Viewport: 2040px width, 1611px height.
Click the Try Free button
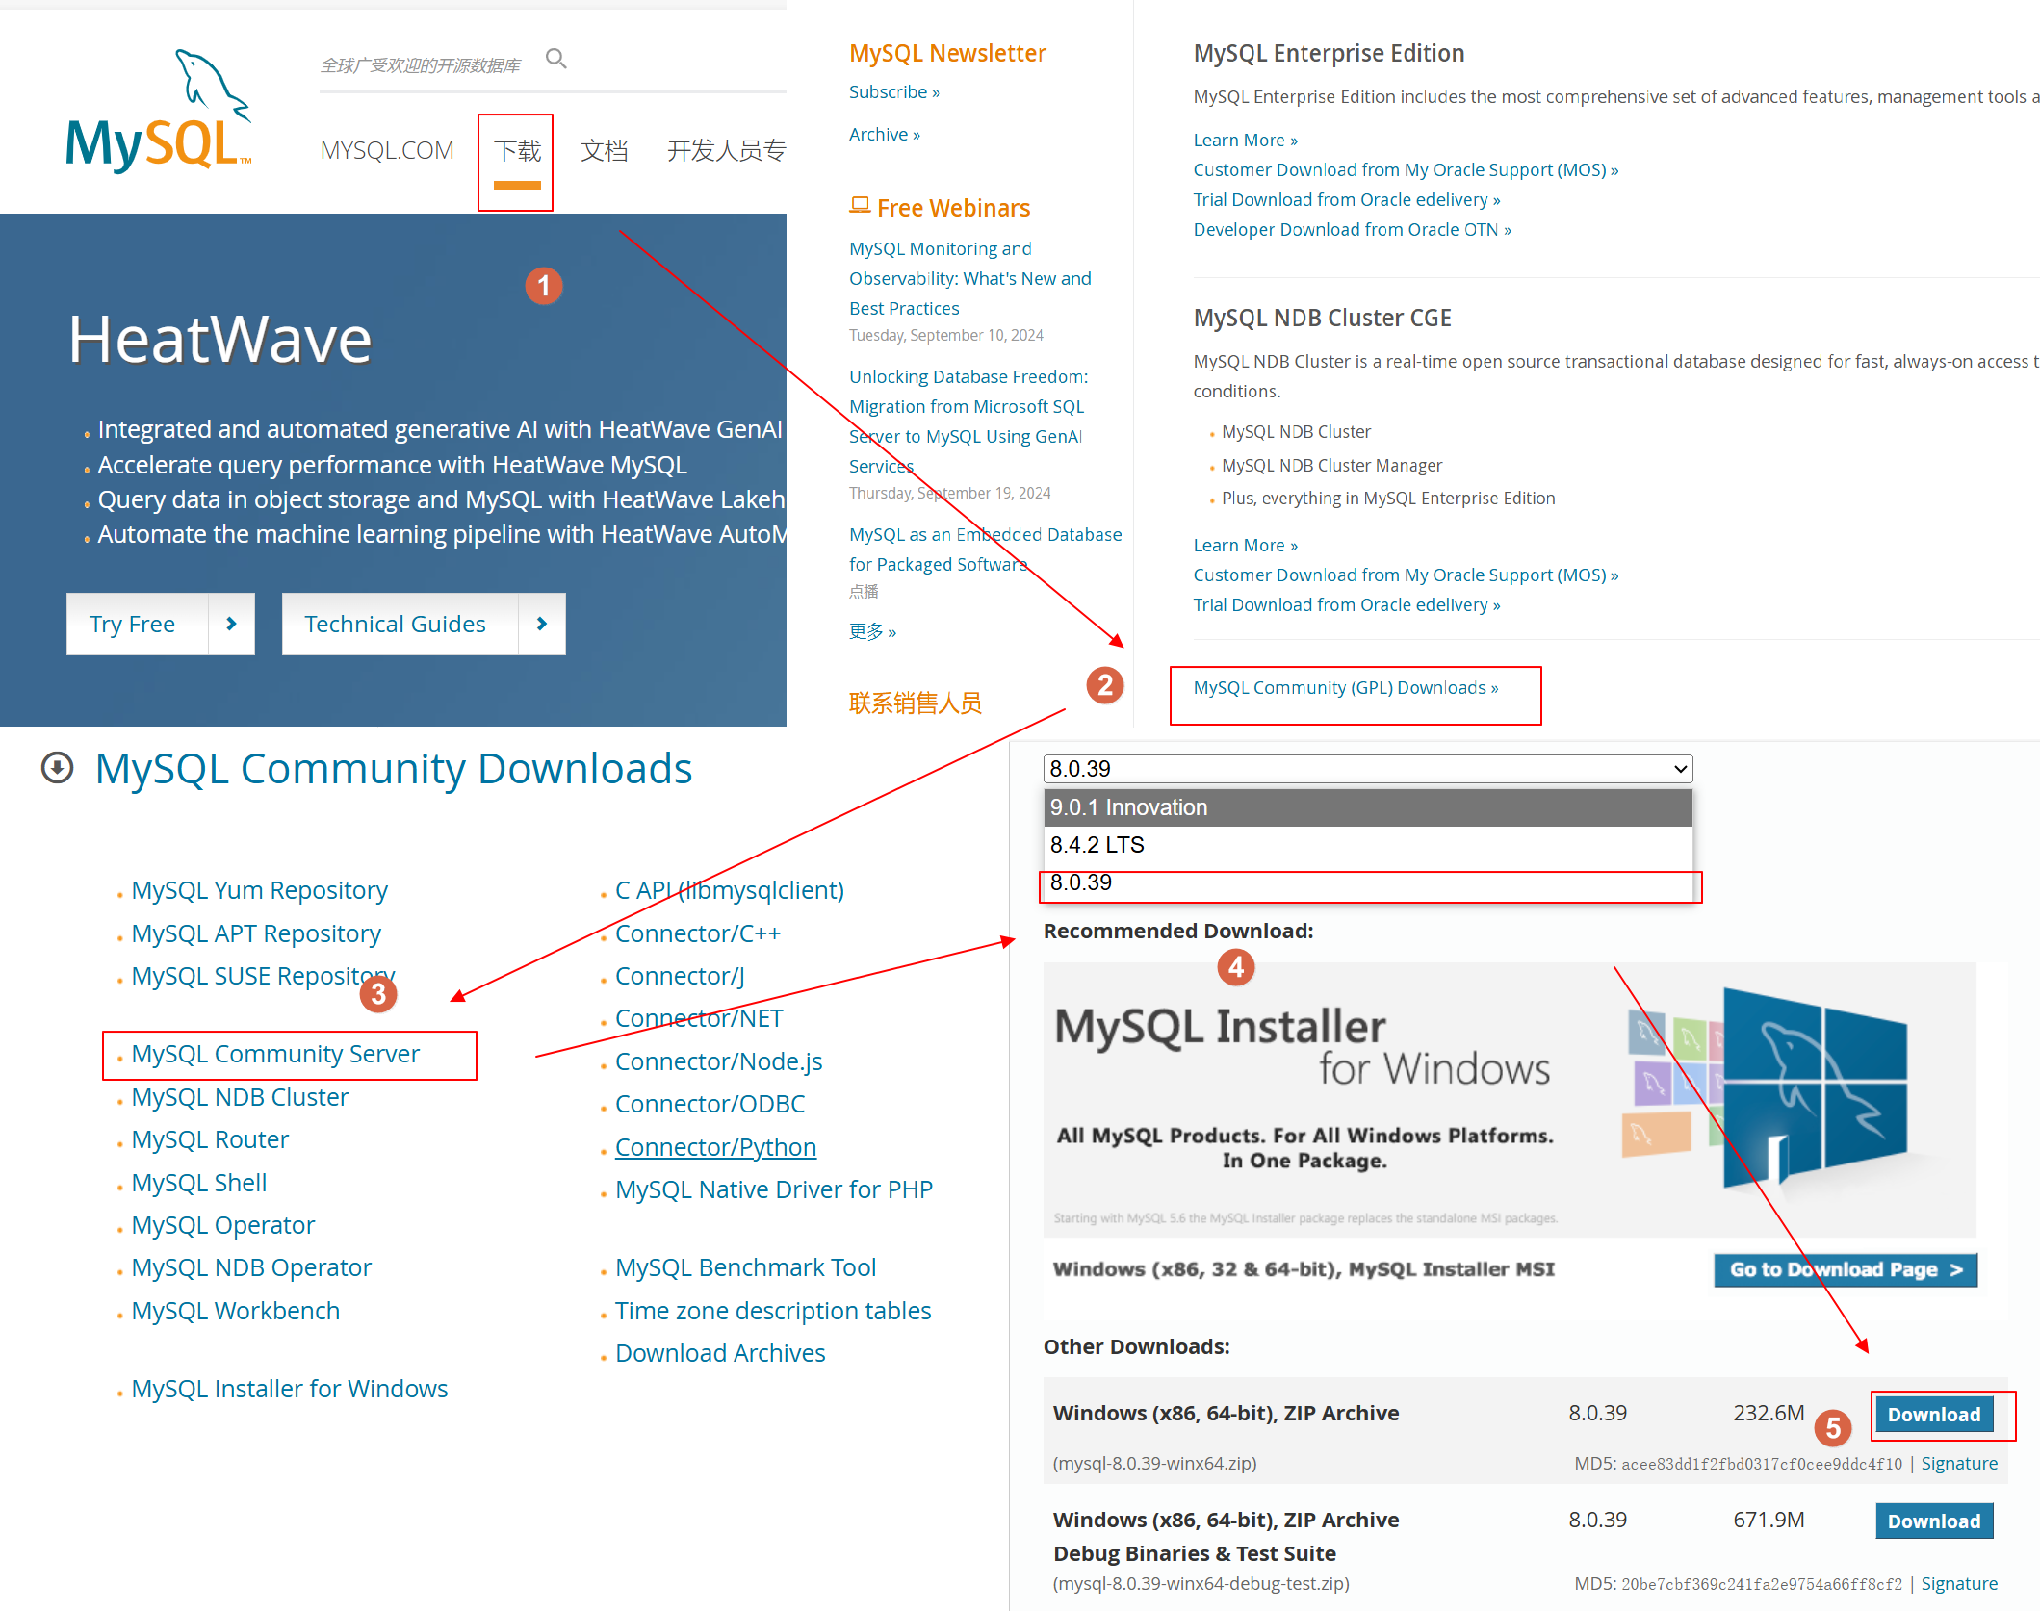137,624
